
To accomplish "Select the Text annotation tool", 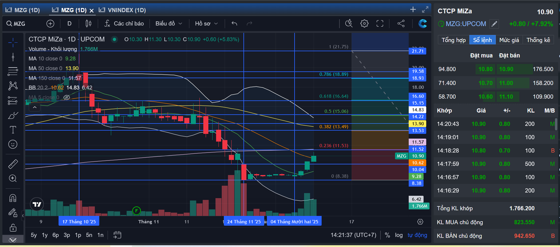I will pyautogui.click(x=13, y=130).
